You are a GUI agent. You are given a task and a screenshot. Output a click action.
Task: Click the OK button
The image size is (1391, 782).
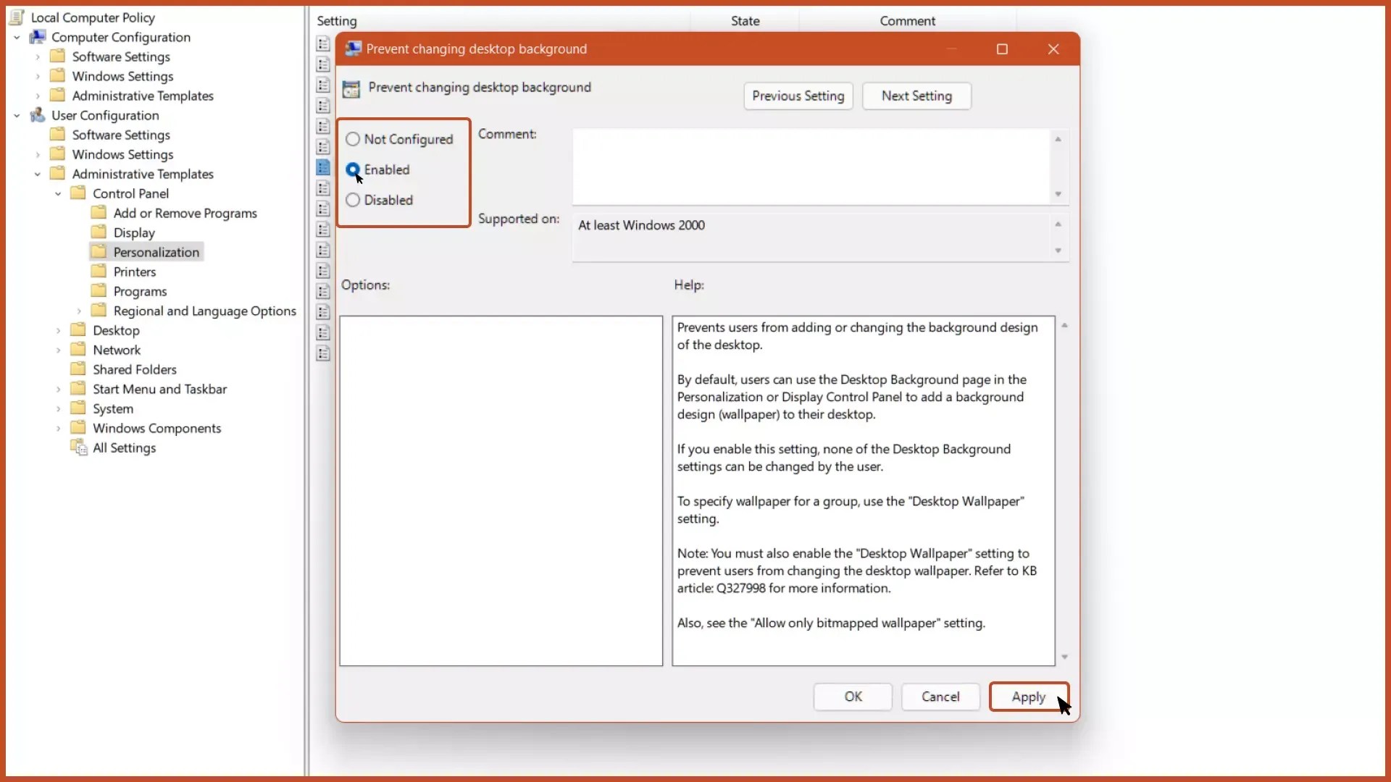852,697
